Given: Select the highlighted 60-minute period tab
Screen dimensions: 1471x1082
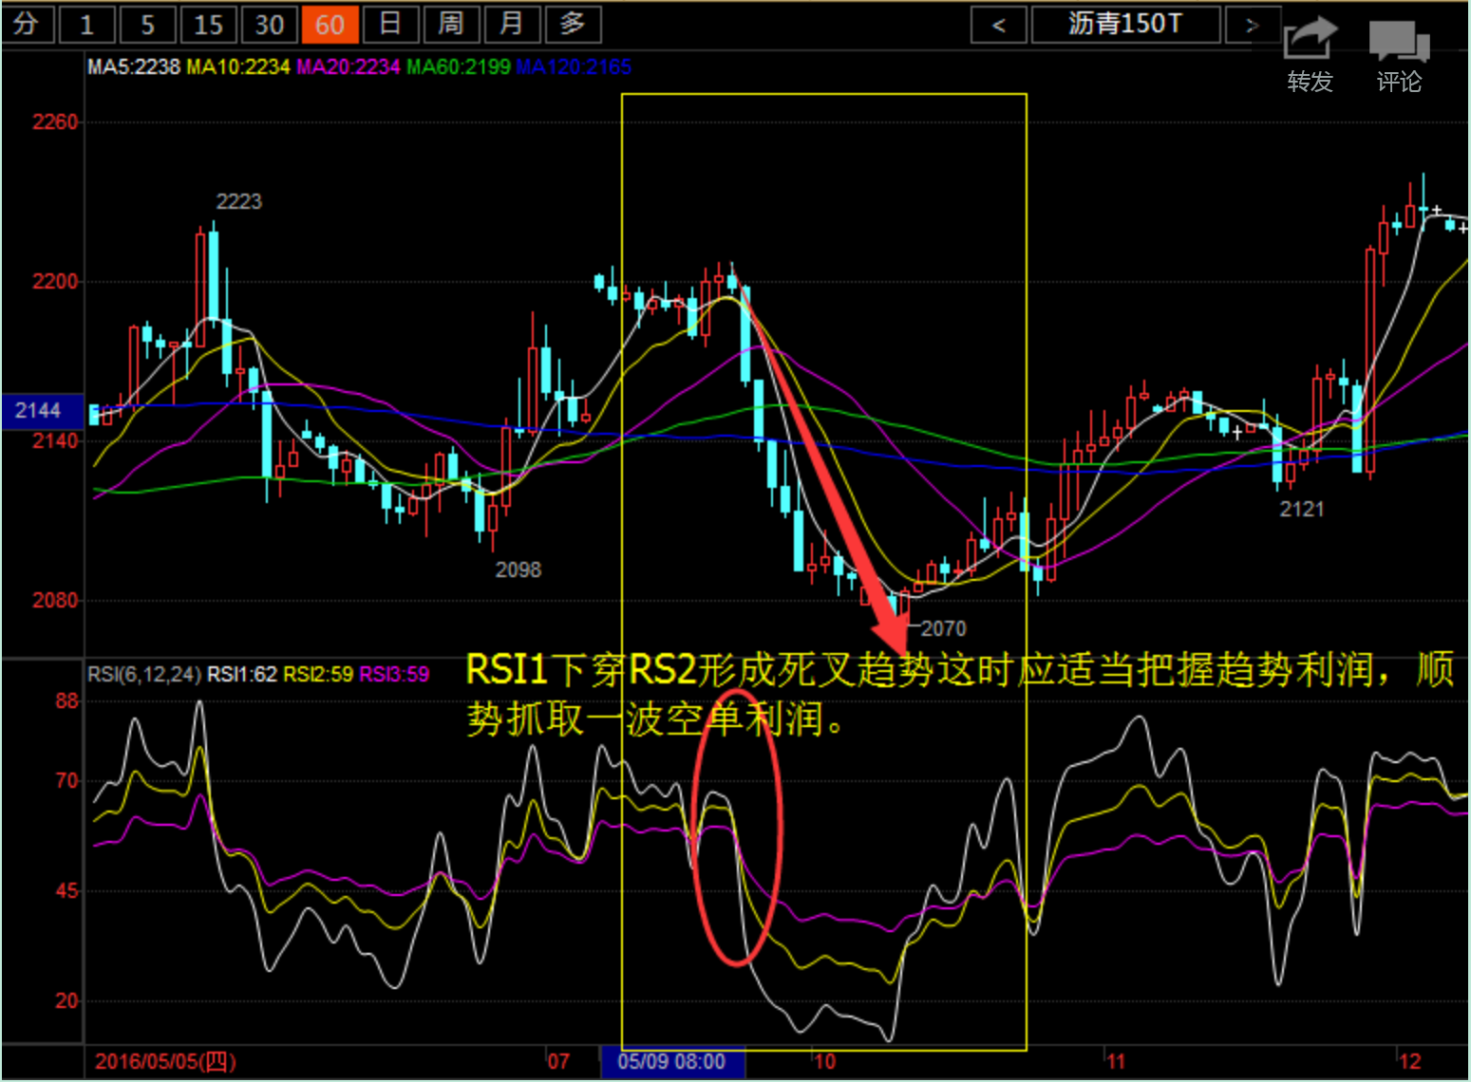Looking at the screenshot, I should coord(330,24).
